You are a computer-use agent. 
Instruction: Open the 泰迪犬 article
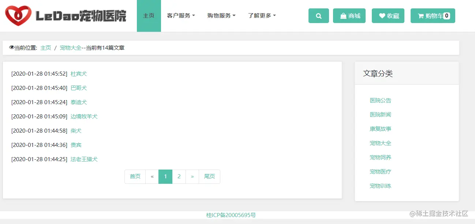pos(79,102)
